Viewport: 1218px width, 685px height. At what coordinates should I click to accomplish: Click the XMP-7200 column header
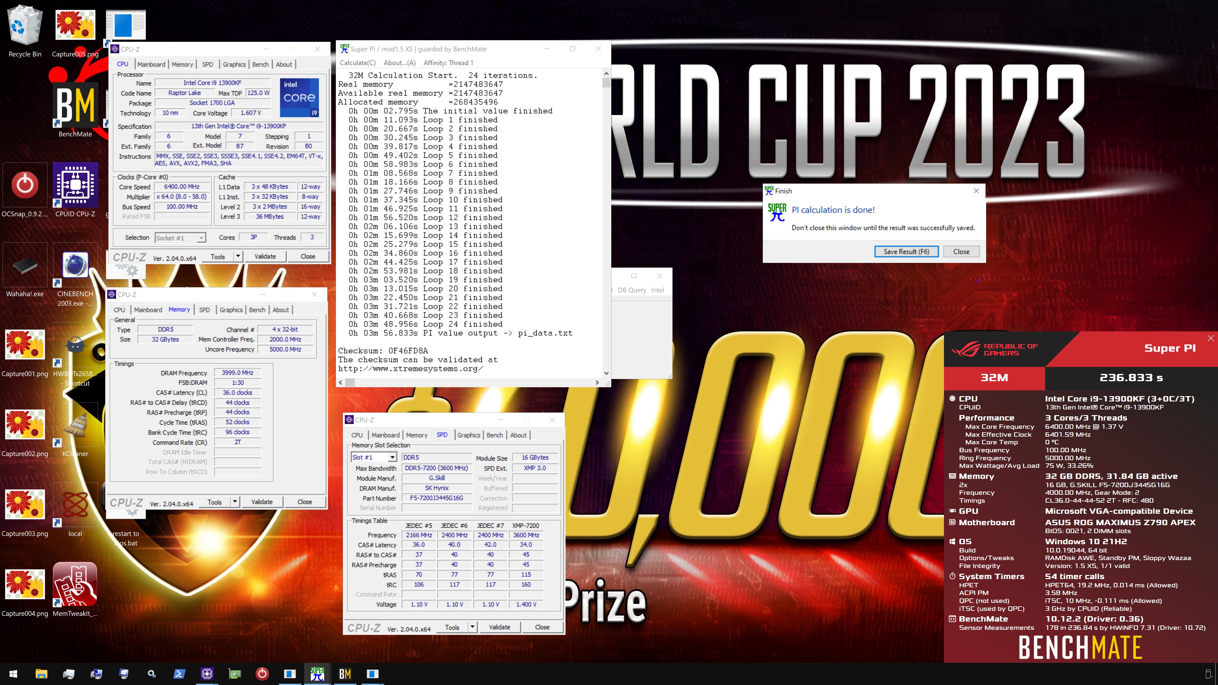click(525, 525)
